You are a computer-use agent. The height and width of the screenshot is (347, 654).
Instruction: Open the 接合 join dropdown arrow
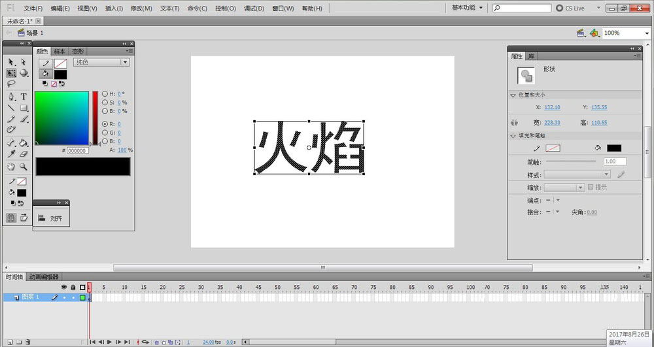coord(558,212)
